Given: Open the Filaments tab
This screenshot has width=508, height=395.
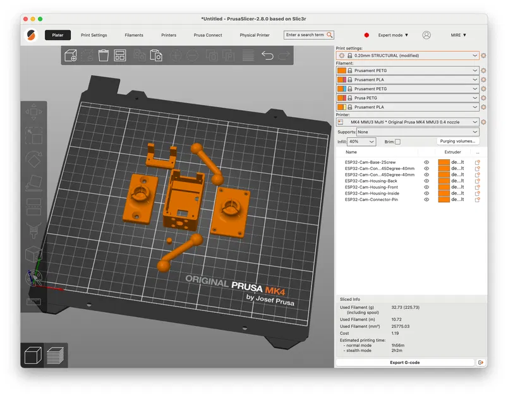Looking at the screenshot, I should (x=134, y=35).
